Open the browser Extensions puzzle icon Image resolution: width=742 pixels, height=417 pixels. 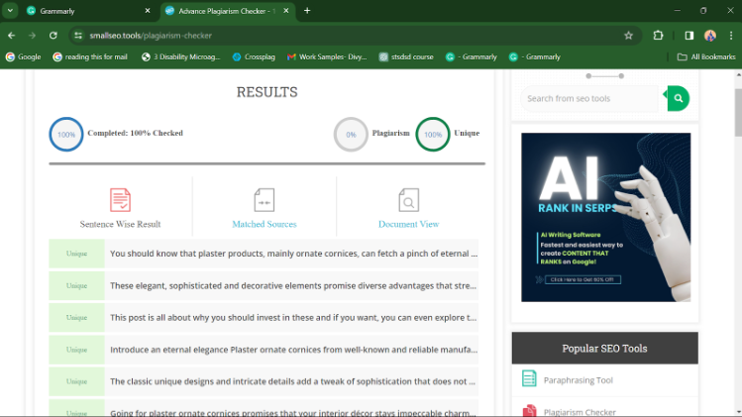(658, 35)
